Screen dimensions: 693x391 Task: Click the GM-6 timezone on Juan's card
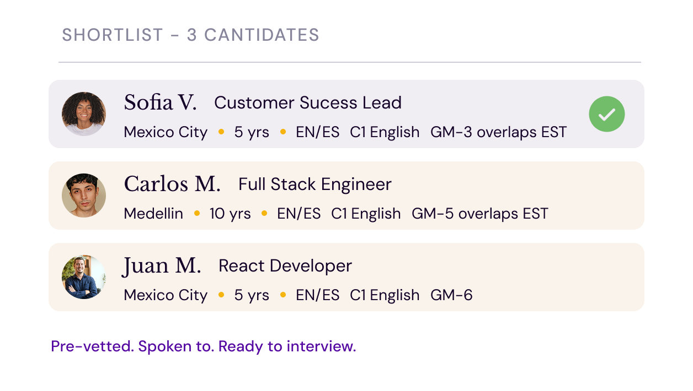[x=451, y=295]
